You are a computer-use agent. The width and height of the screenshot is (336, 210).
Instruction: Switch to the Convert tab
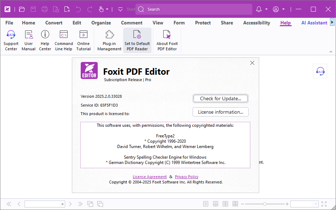pyautogui.click(x=54, y=23)
